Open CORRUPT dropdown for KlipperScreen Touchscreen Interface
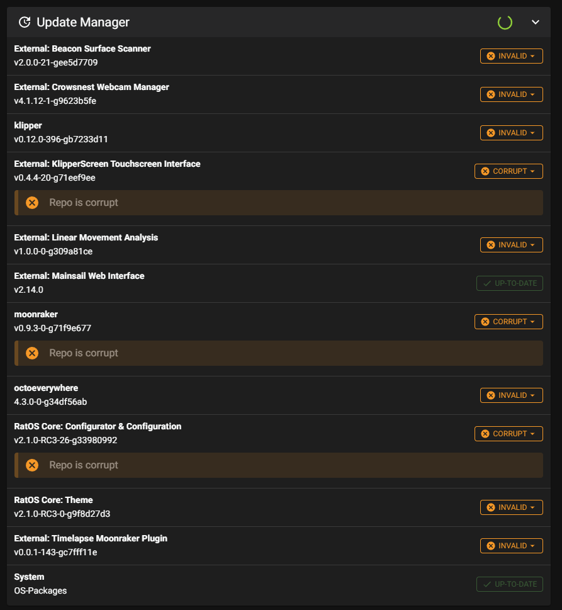Image resolution: width=562 pixels, height=610 pixels. click(509, 171)
